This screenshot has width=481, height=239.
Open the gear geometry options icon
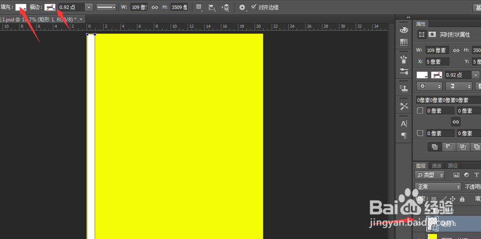point(243,8)
